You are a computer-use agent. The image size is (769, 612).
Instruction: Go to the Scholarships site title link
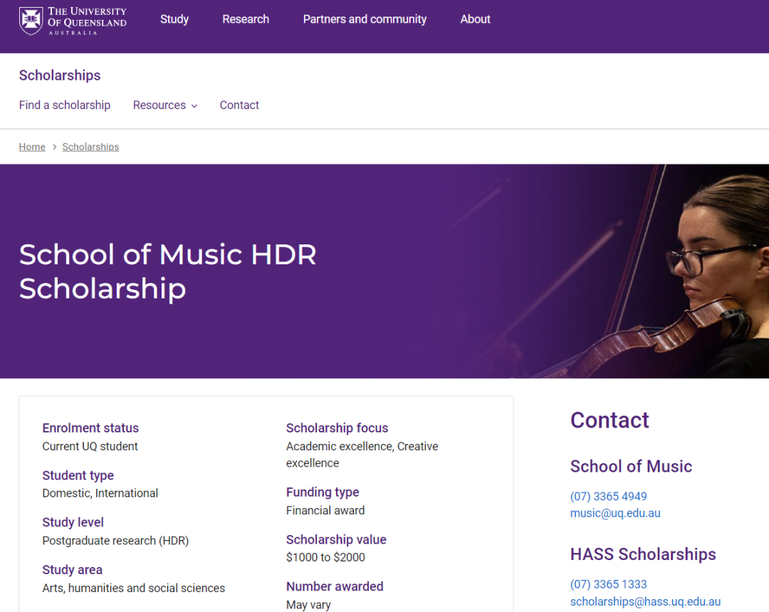pyautogui.click(x=60, y=76)
